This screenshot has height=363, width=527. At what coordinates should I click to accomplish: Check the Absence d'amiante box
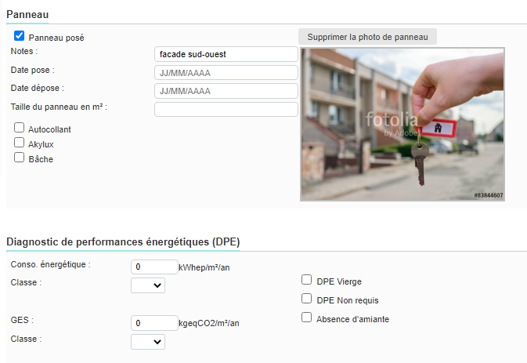point(307,318)
